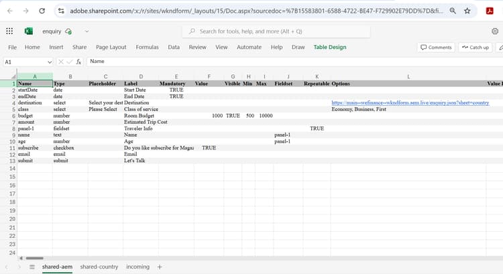Screen dimensions: 503x274
Task: Select the 'Please Select' placeholder cell
Action: pyautogui.click(x=105, y=109)
